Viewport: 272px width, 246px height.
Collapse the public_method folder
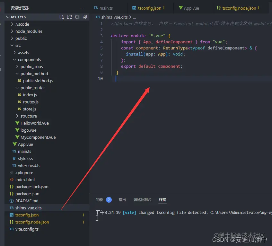point(17,74)
